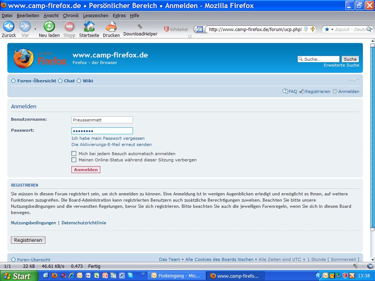Launch Internet Explorer from quick launch
The height and width of the screenshot is (281, 375).
(71, 276)
